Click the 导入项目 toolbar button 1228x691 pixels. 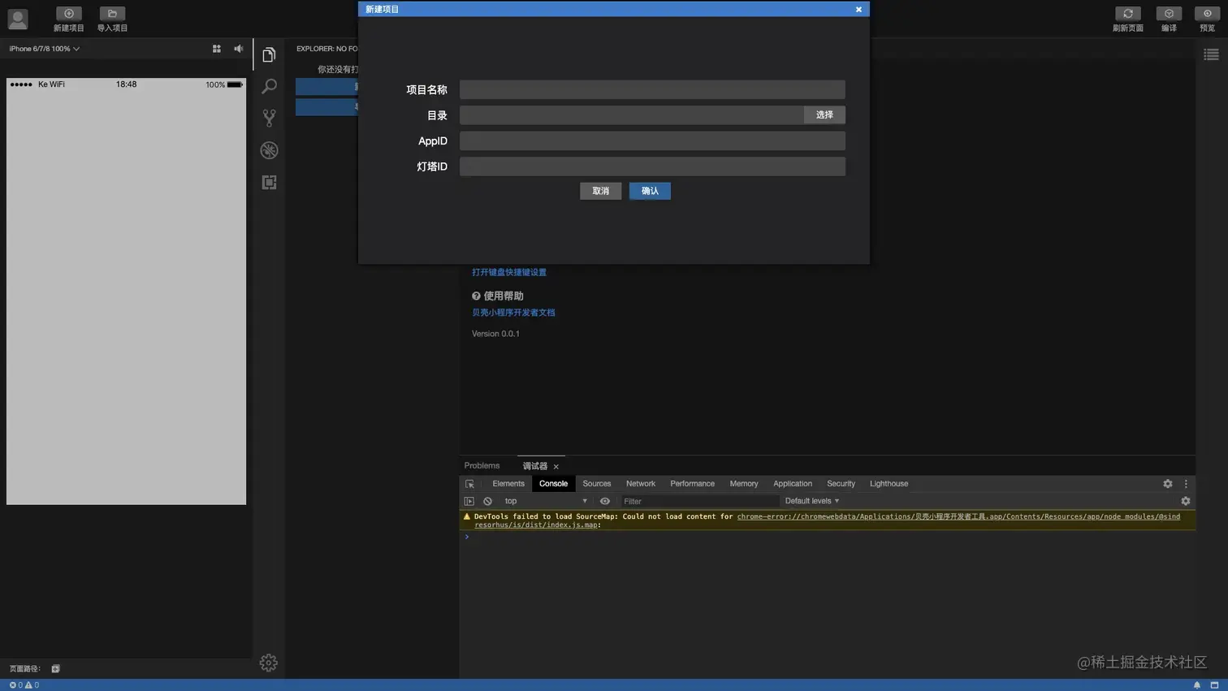[112, 19]
